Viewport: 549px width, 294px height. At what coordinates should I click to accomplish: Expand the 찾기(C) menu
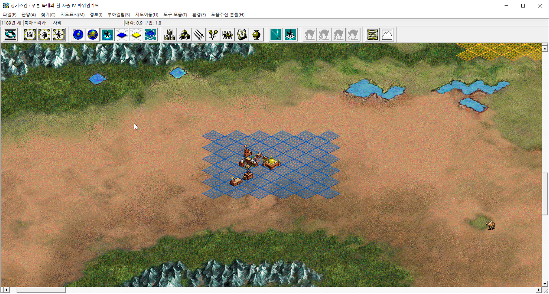[x=48, y=15]
